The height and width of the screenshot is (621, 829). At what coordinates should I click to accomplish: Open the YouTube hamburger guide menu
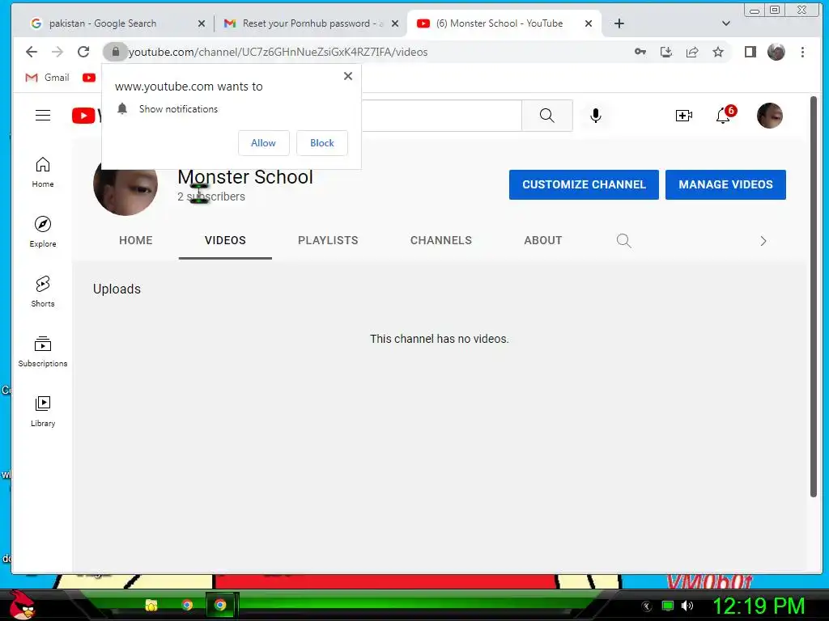tap(43, 115)
